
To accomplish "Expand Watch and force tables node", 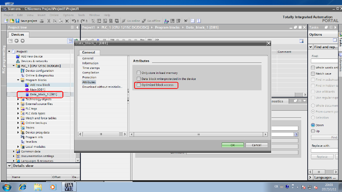I will tap(18, 118).
